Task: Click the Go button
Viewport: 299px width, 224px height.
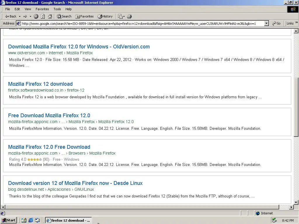Action: (277, 23)
